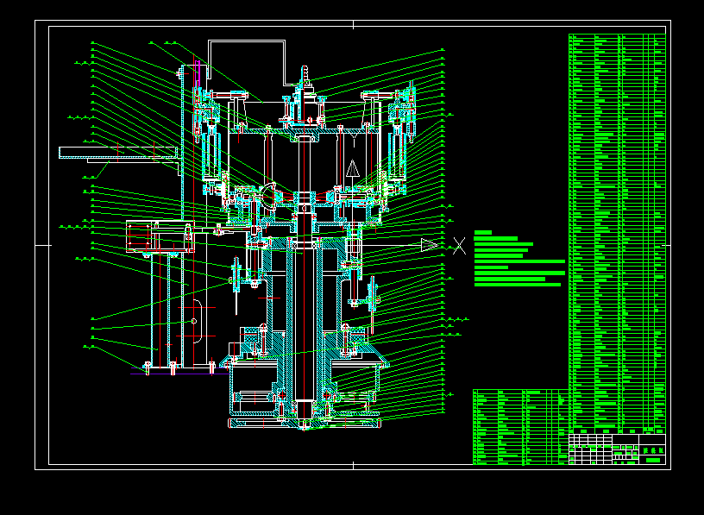The image size is (704, 515).
Task: Click the horizontal arm extending left of the machine
Action: pos(117,153)
